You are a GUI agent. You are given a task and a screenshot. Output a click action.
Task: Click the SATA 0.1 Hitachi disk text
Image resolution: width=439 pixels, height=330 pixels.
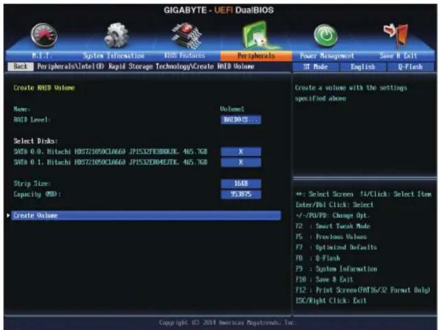pyautogui.click(x=110, y=162)
